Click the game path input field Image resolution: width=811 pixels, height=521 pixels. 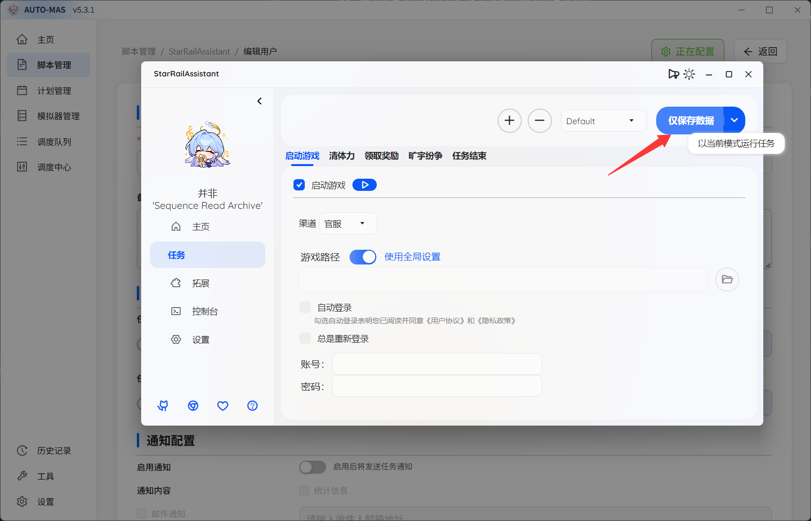[503, 279]
